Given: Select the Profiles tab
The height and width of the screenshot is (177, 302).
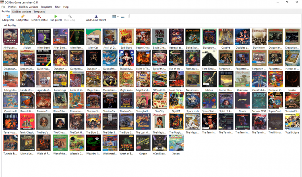Looking at the screenshot, I should click(x=6, y=11).
